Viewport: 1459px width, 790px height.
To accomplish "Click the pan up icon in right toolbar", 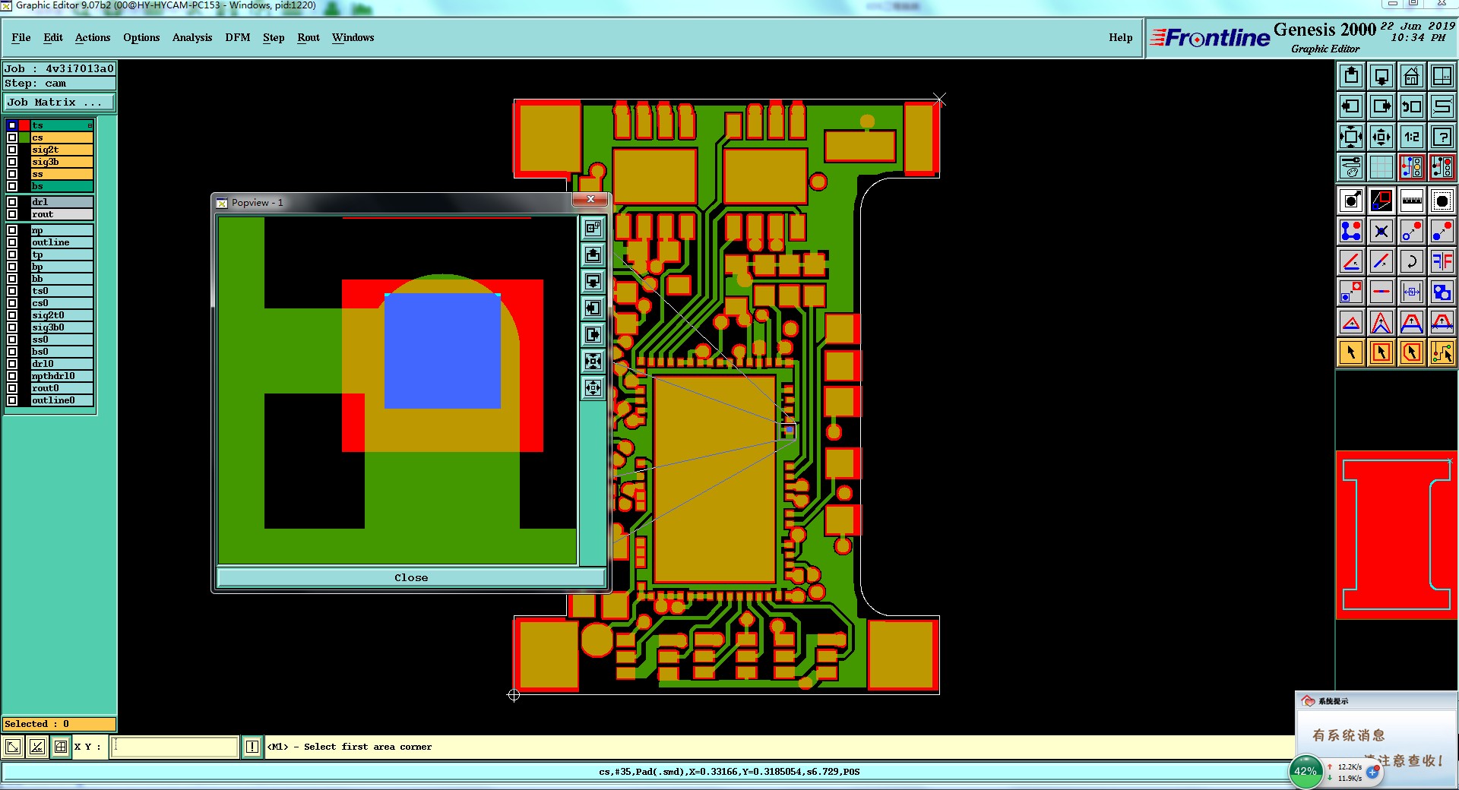I will coord(1351,76).
